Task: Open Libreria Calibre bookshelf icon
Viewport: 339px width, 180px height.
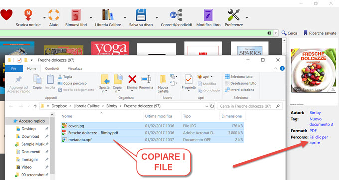Action: (x=108, y=15)
